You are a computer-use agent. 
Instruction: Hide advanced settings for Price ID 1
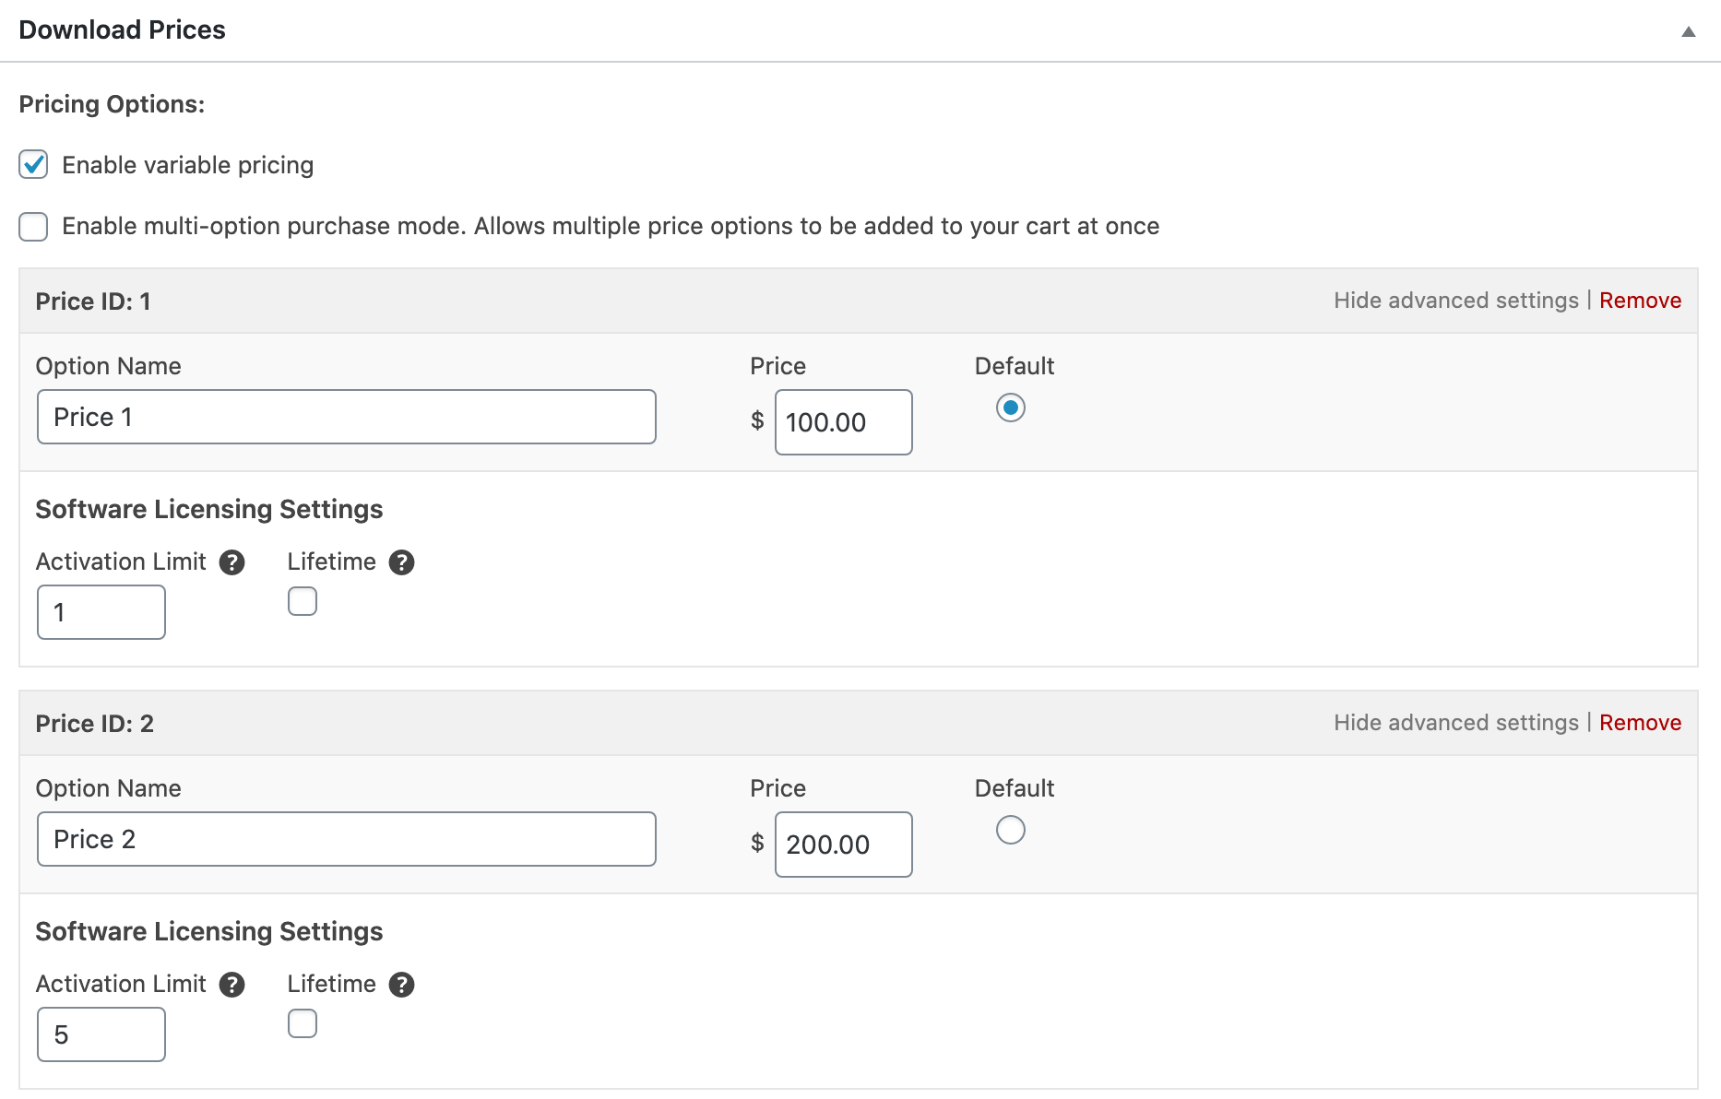pyautogui.click(x=1455, y=301)
